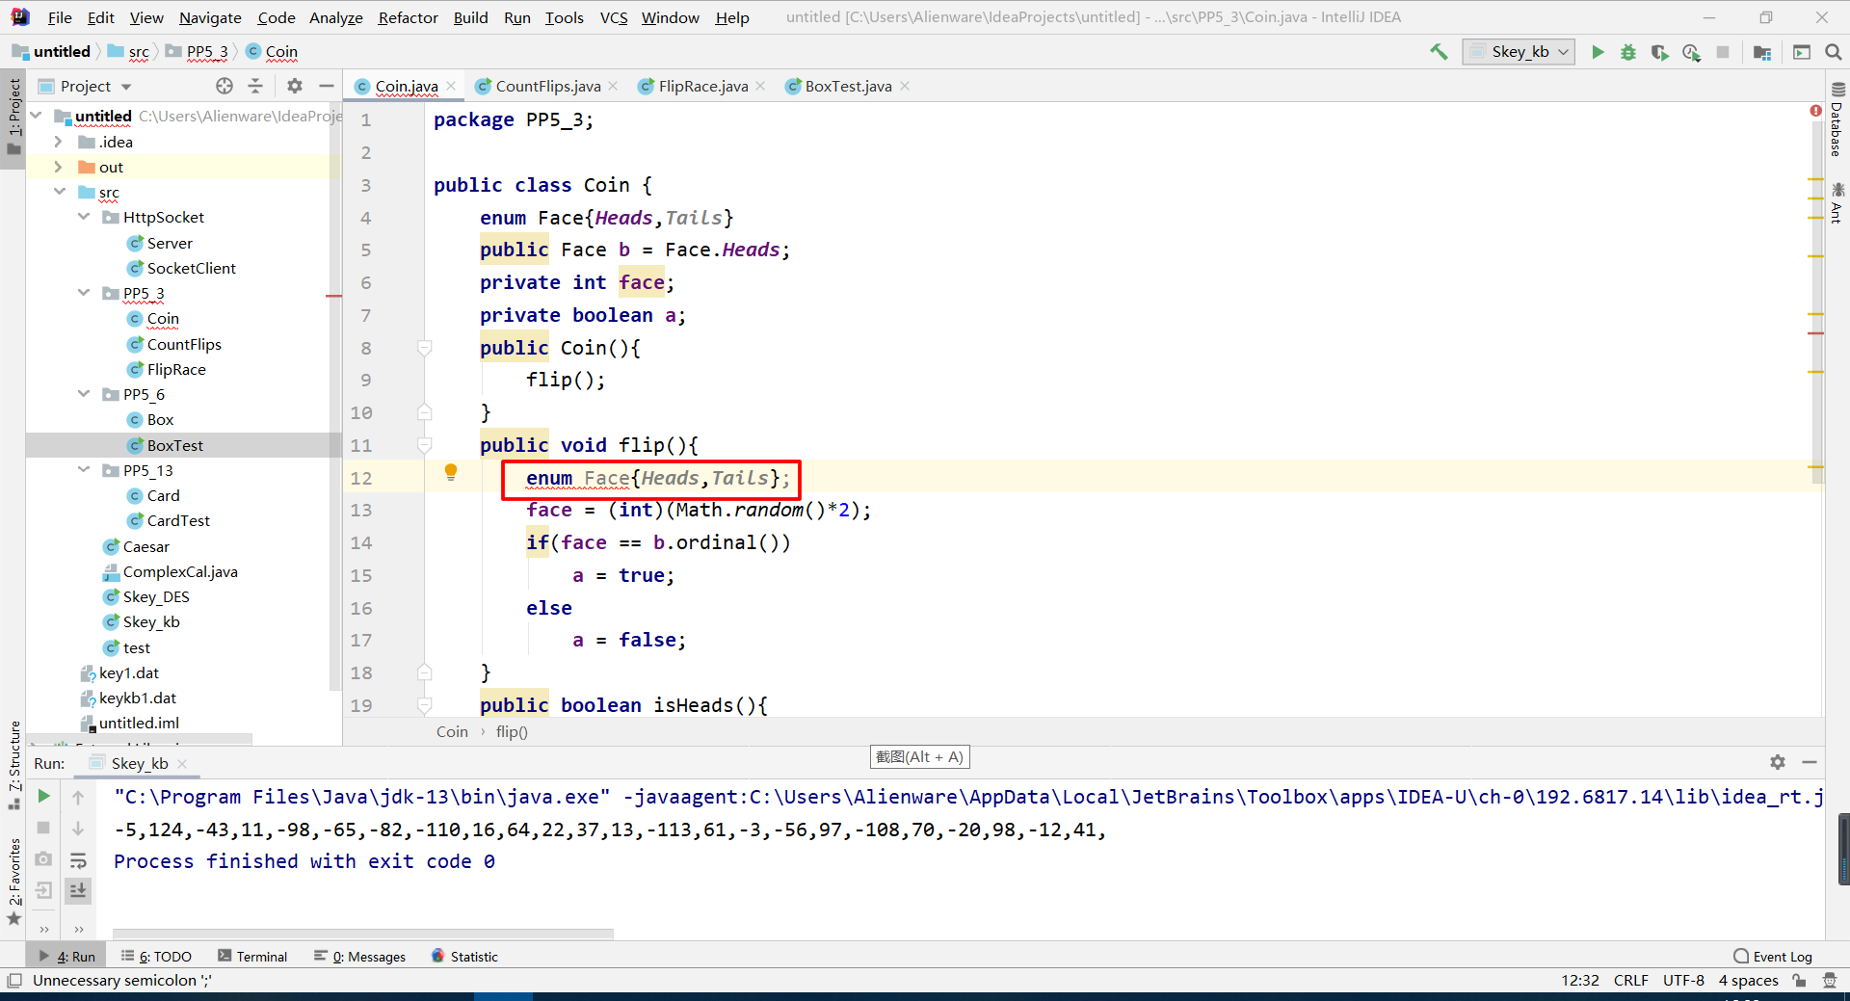This screenshot has height=1001, width=1850.
Task: Click the flip() breadcrumb below editor
Action: tap(512, 731)
